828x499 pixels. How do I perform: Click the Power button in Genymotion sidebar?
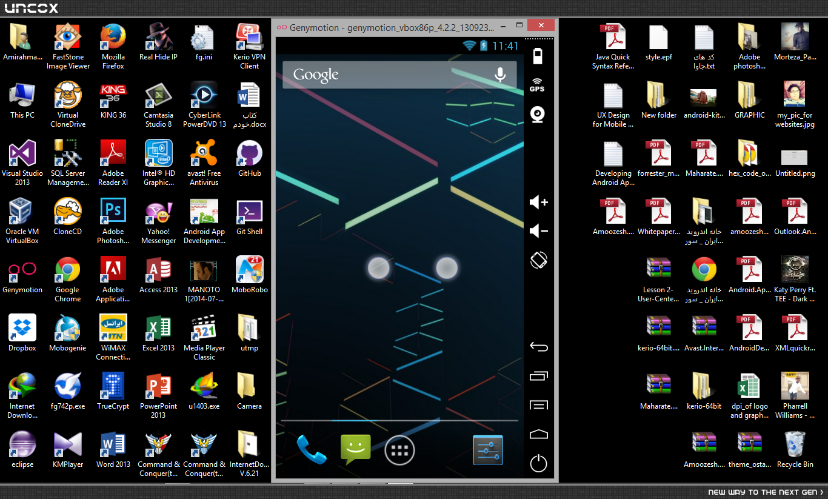538,464
